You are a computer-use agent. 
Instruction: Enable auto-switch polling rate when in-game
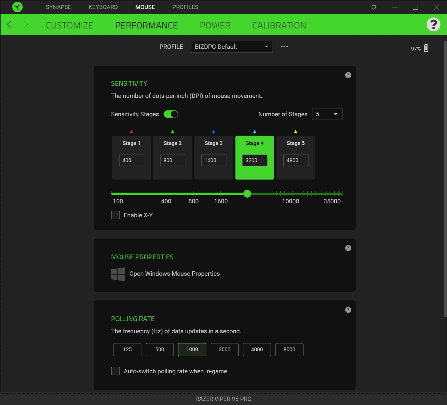tap(116, 371)
